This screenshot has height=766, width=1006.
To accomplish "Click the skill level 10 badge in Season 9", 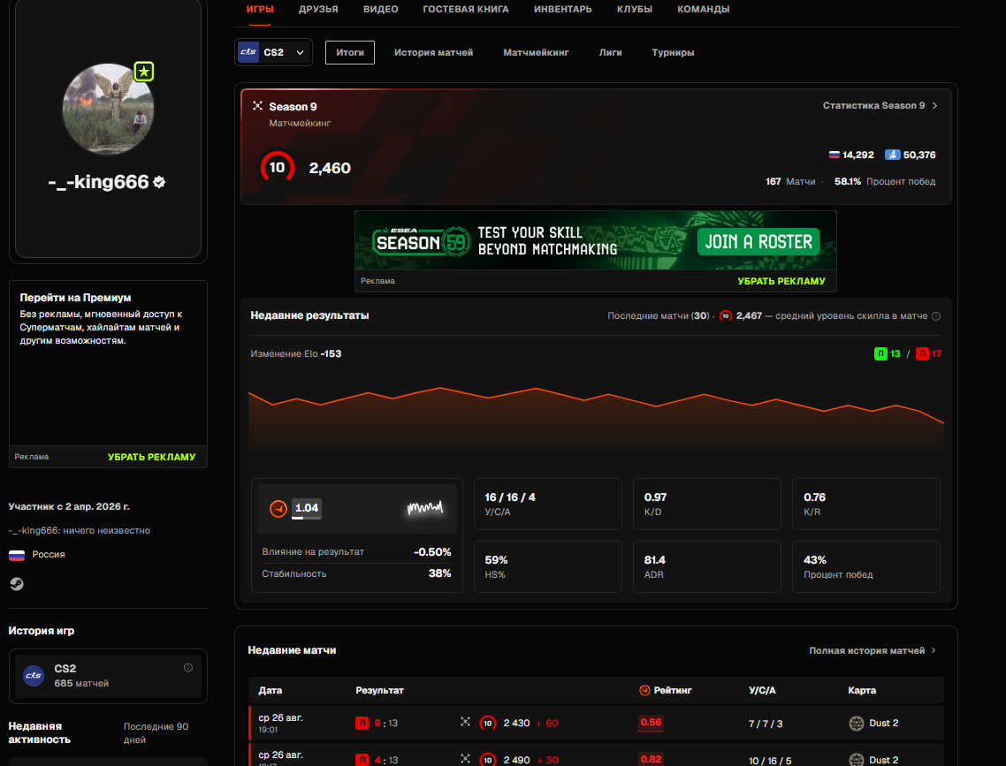I will pyautogui.click(x=277, y=167).
